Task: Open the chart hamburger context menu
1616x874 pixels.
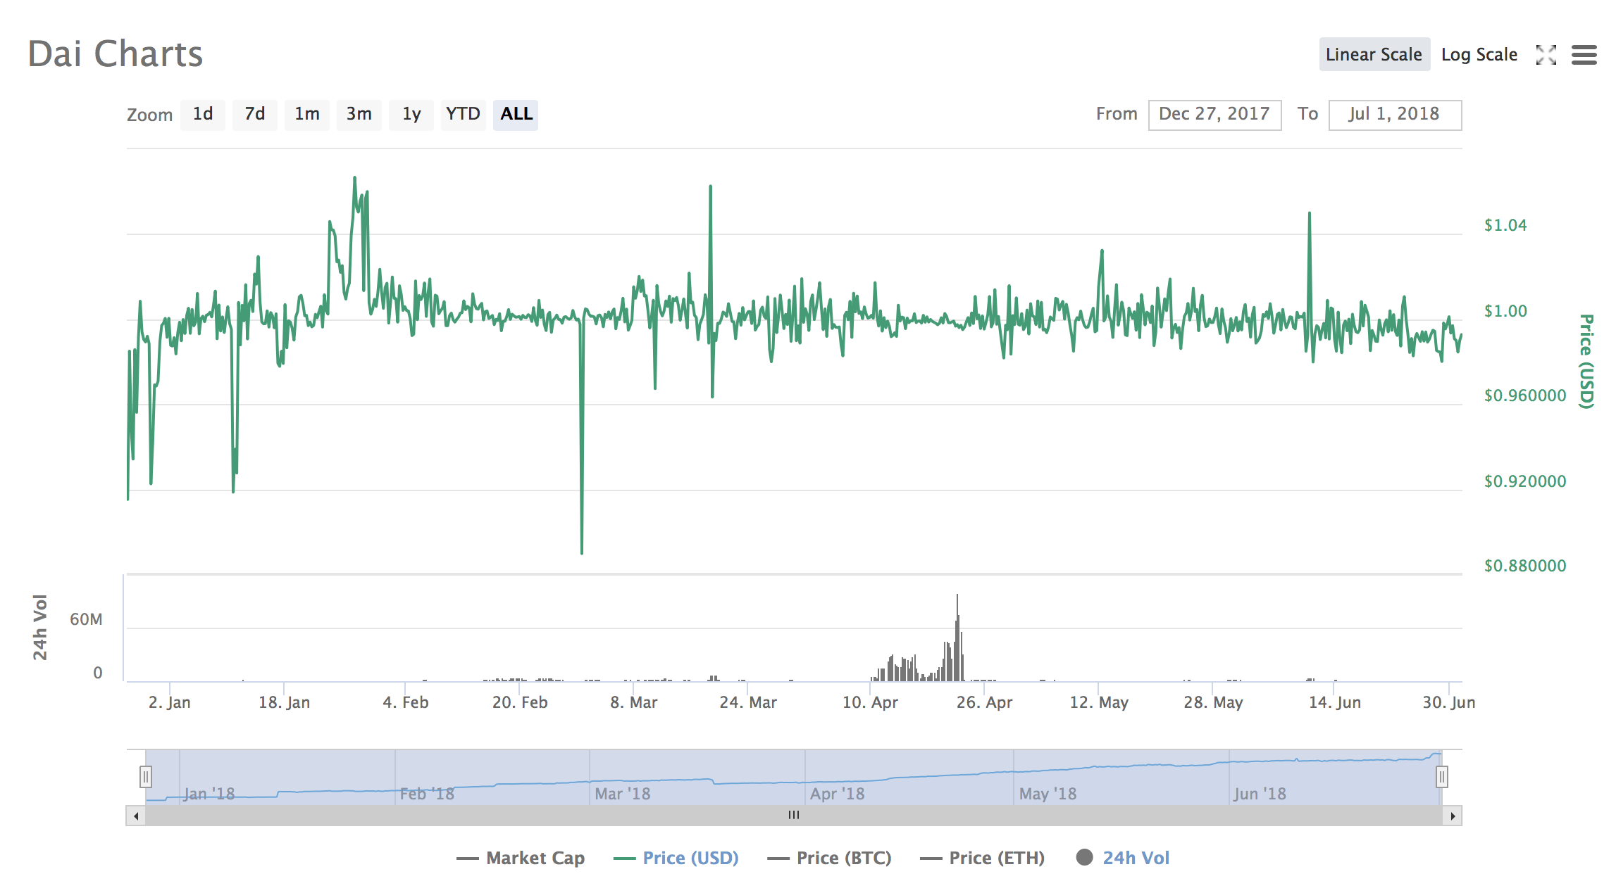Action: point(1584,55)
